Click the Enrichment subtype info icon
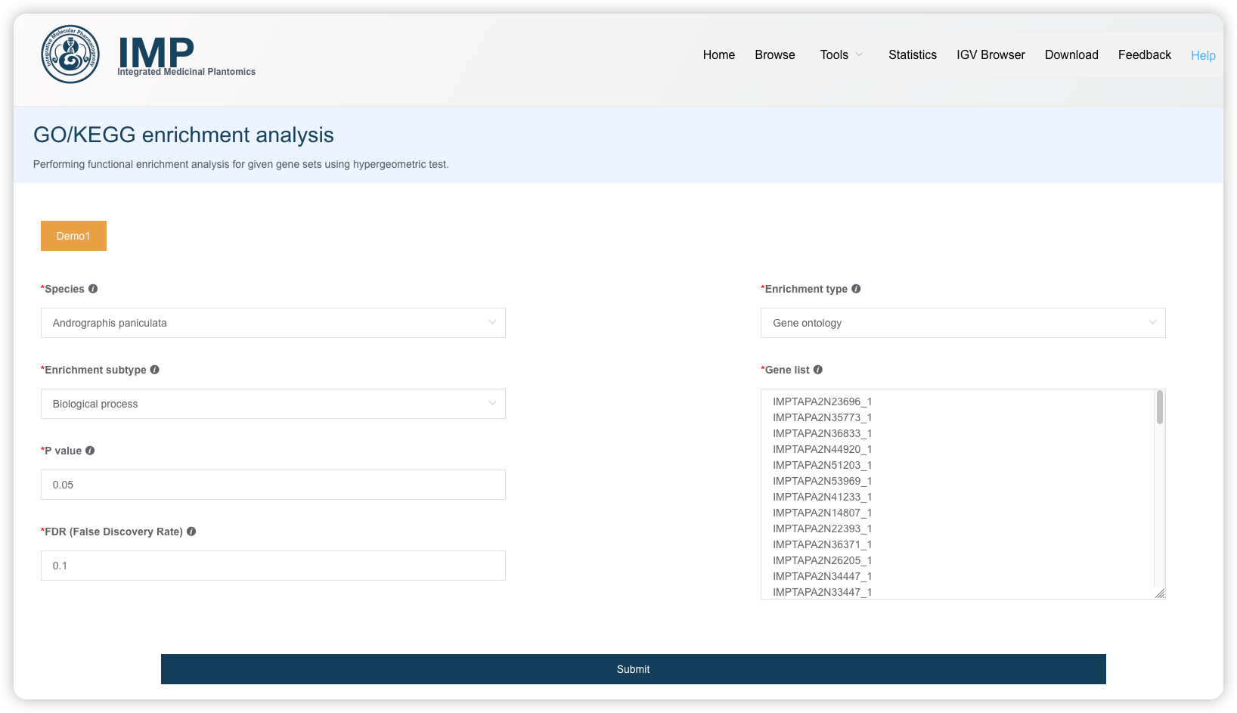Viewport: 1237px width, 713px height. [x=154, y=370]
